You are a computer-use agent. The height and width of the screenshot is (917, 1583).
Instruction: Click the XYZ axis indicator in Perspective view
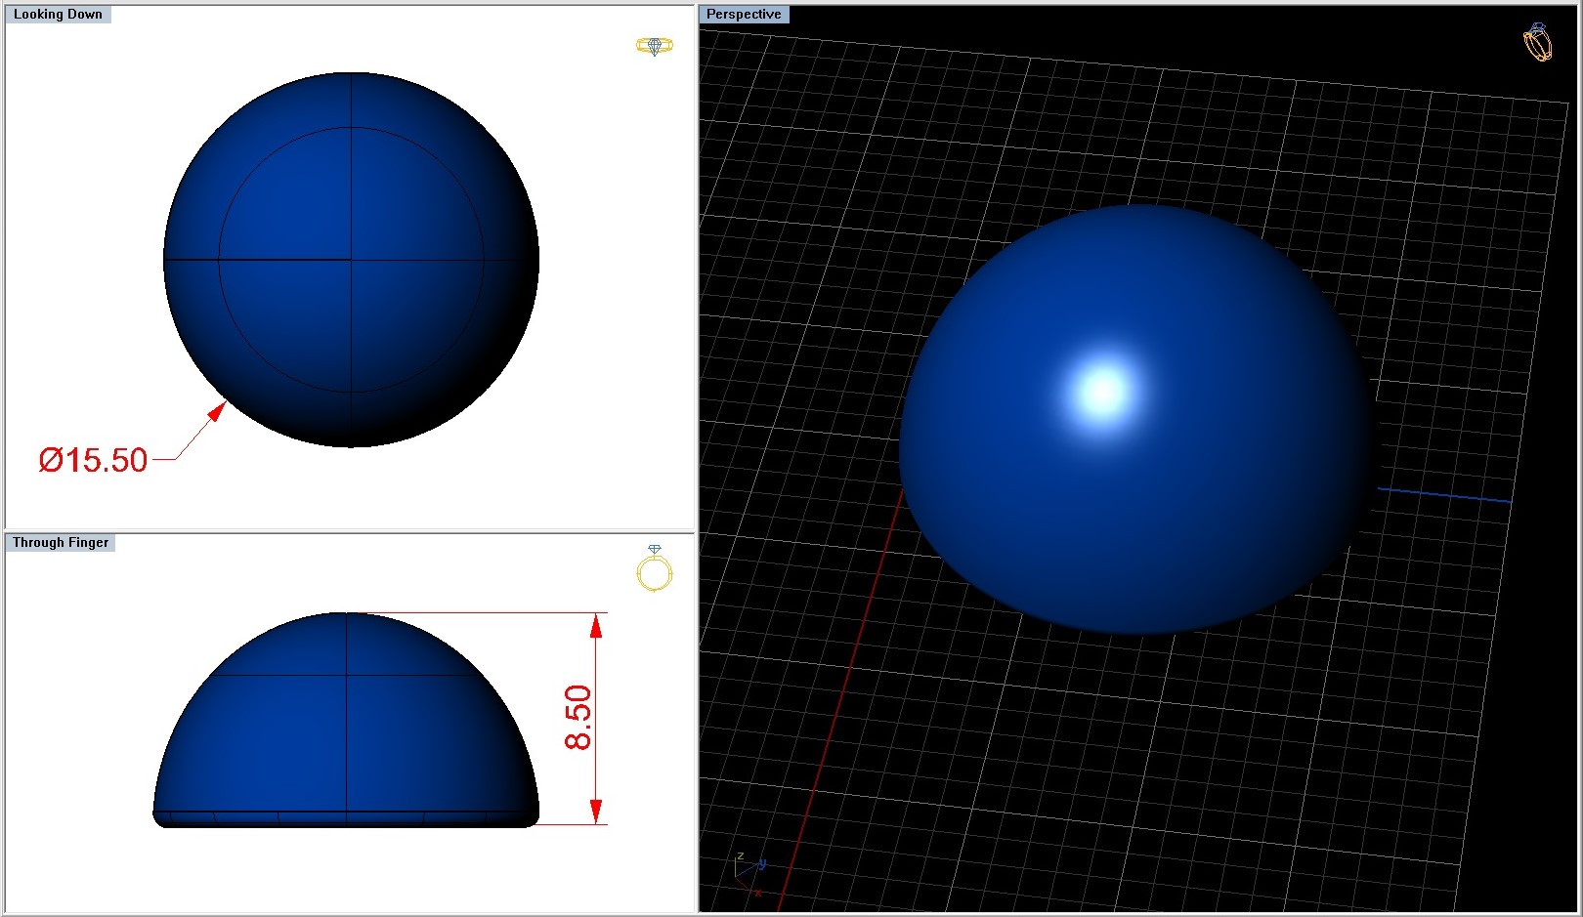click(x=749, y=872)
